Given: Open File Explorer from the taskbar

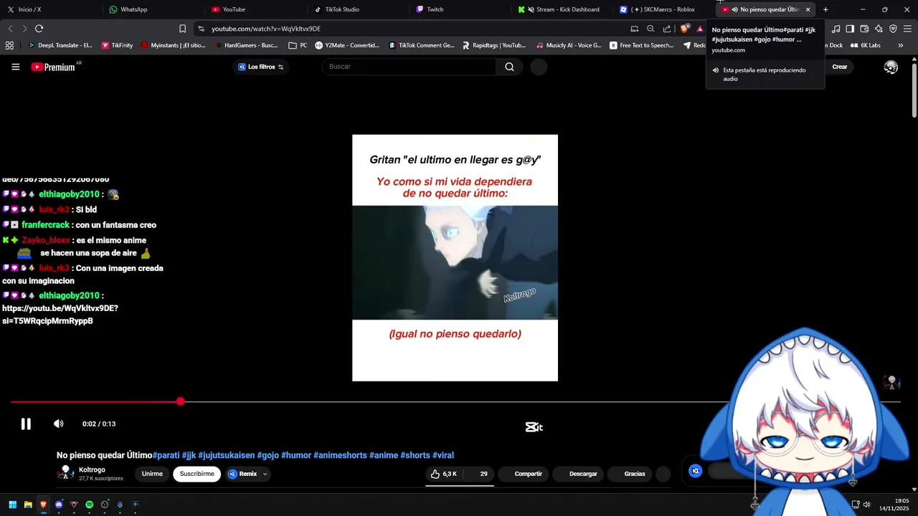Looking at the screenshot, I should coord(28,505).
